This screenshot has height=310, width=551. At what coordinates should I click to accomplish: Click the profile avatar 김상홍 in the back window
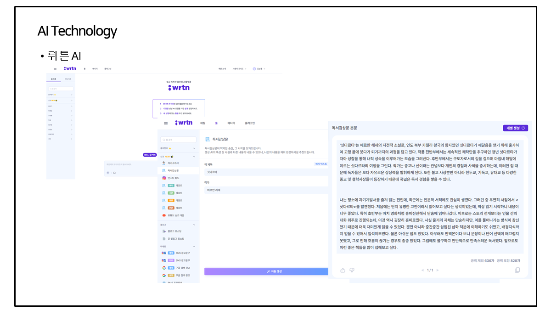[x=254, y=68]
